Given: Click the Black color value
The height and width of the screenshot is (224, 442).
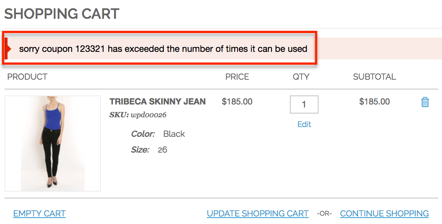Looking at the screenshot, I should pyautogui.click(x=174, y=134).
